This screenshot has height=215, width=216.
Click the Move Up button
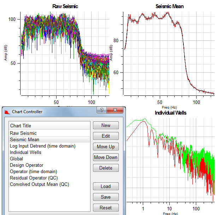[106, 147]
